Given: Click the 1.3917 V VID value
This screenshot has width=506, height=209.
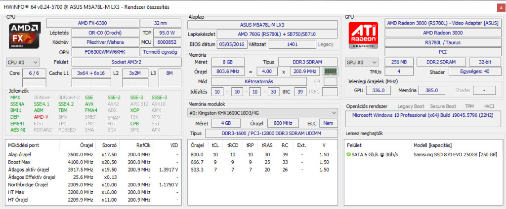Looking at the screenshot, I should (169, 170).
